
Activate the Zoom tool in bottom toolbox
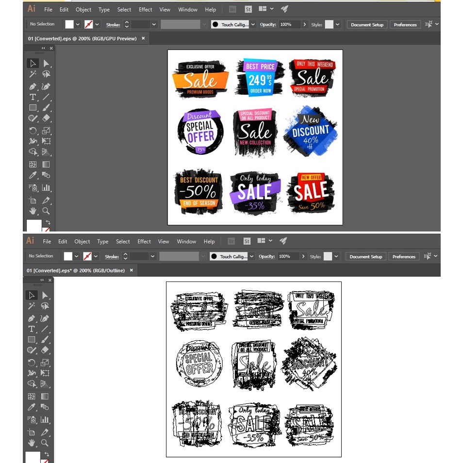[x=45, y=443]
